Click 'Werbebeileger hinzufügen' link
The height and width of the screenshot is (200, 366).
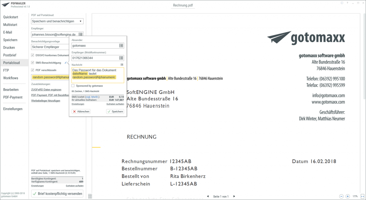[46, 101]
